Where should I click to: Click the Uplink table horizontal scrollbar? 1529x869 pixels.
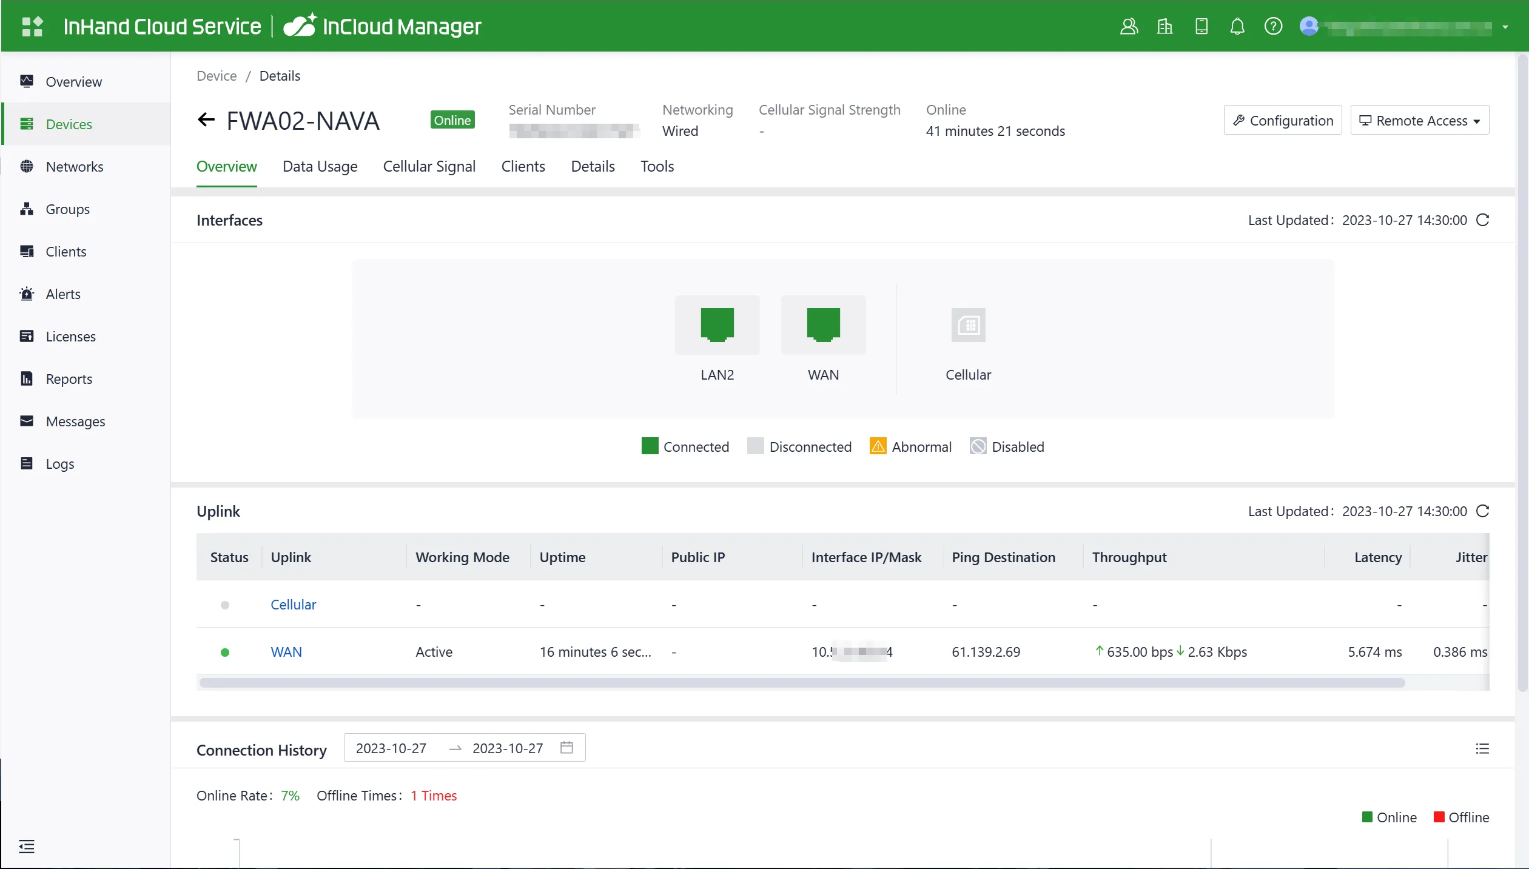tap(802, 683)
